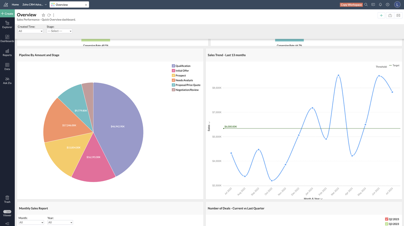Image resolution: width=404 pixels, height=226 pixels.
Task: Open the Trash icon
Action: tap(7, 199)
